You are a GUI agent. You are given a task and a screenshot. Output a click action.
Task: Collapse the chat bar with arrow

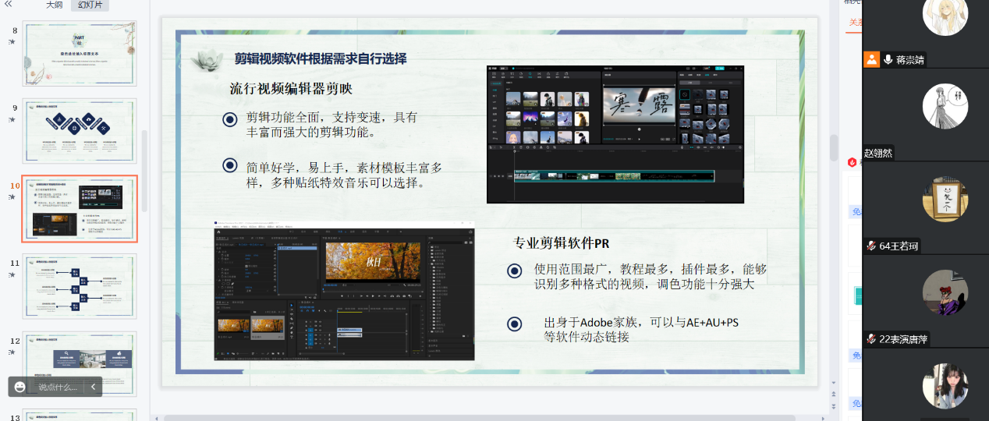[x=93, y=387]
